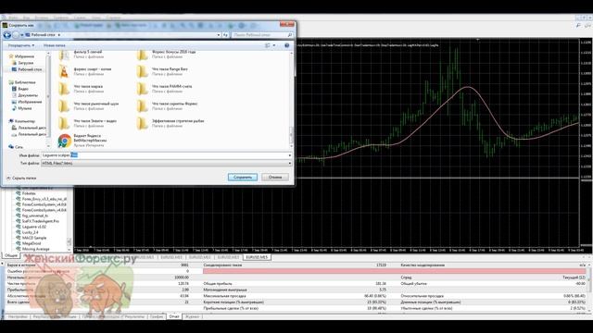Open folder 'Что такое рыночный шум'

(x=89, y=105)
